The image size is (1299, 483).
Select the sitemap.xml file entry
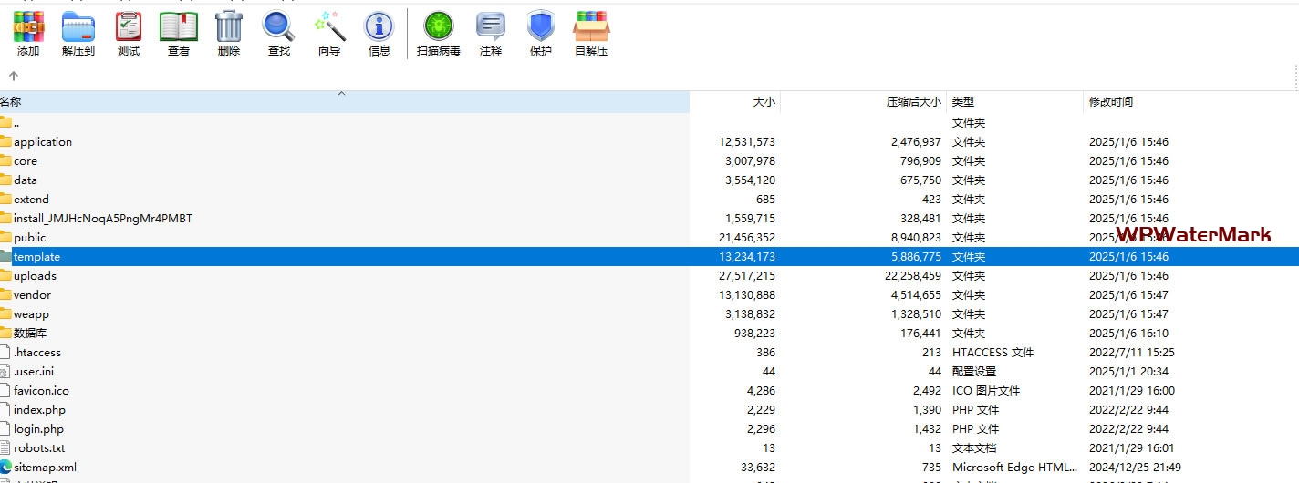point(45,468)
